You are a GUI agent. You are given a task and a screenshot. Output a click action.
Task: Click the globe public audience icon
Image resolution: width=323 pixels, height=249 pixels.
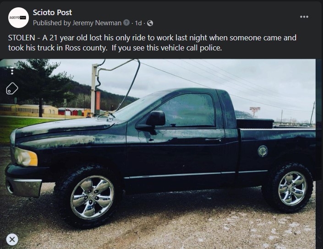pos(150,23)
